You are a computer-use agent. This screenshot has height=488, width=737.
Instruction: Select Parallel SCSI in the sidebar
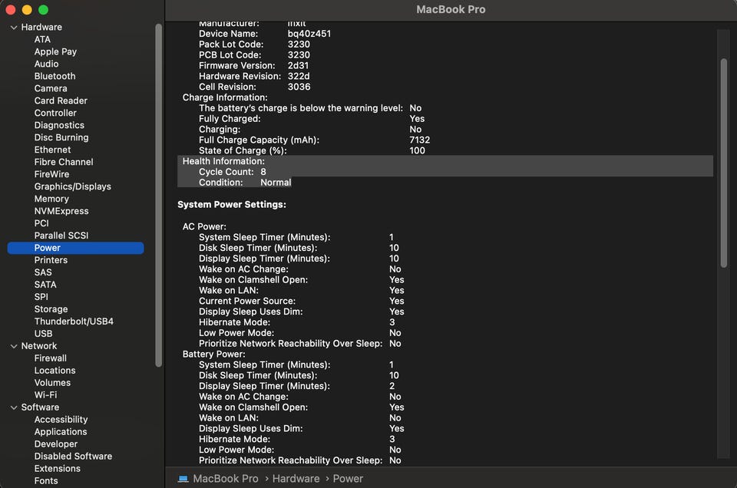pyautogui.click(x=61, y=236)
